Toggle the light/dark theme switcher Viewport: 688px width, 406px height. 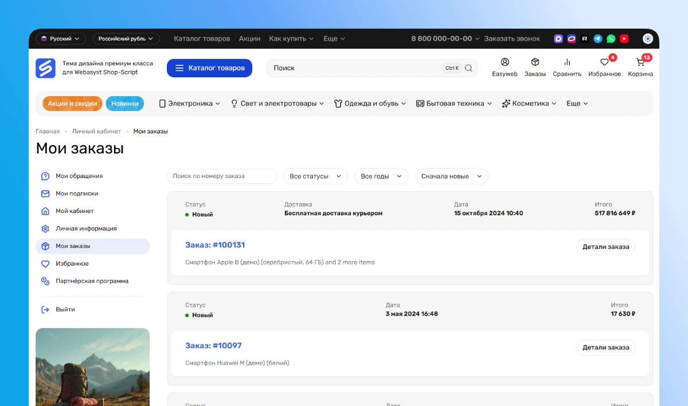pos(647,39)
